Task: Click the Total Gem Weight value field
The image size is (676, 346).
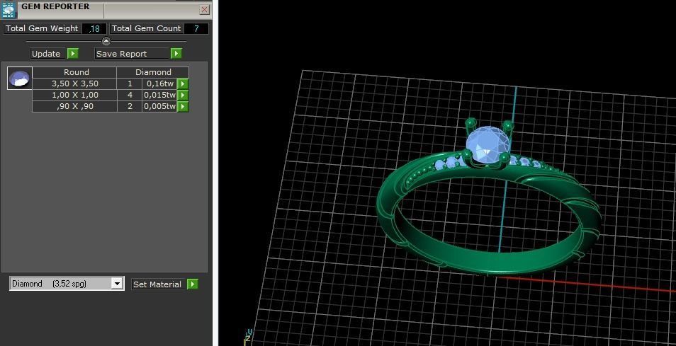Action: coord(94,29)
